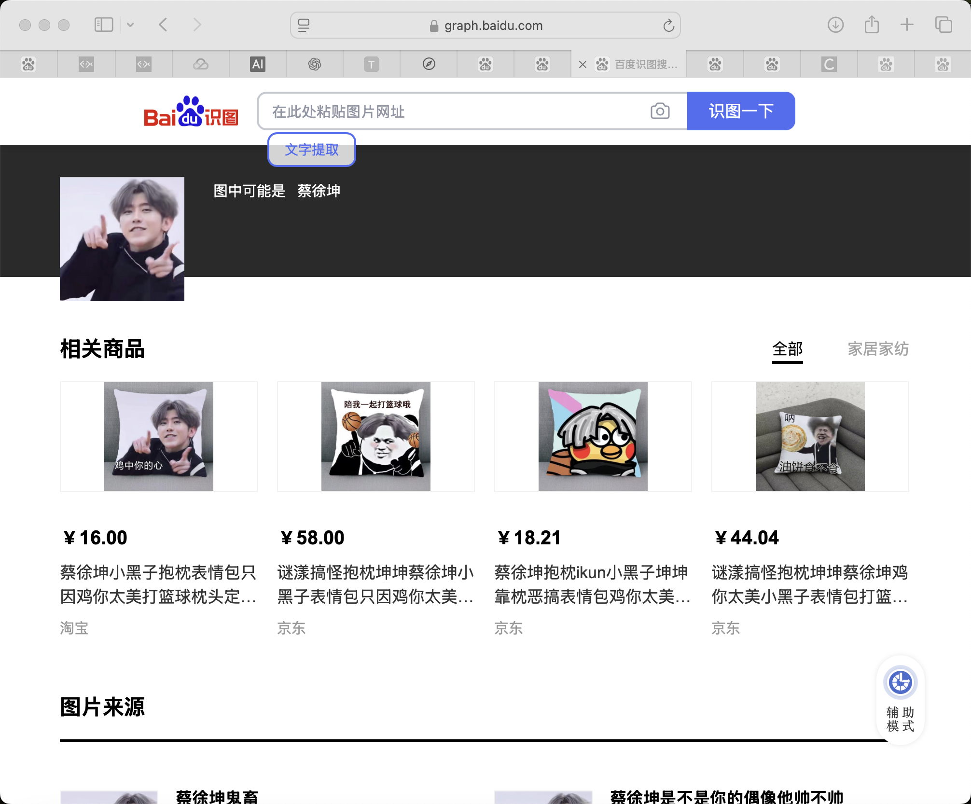Click the 蔡徐坤 name result
The height and width of the screenshot is (804, 971).
319,191
